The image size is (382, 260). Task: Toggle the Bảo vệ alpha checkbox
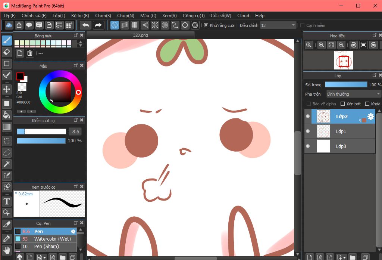point(309,104)
